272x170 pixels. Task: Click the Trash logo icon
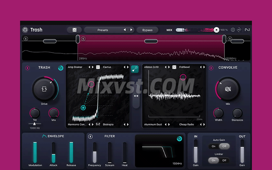tap(25, 30)
